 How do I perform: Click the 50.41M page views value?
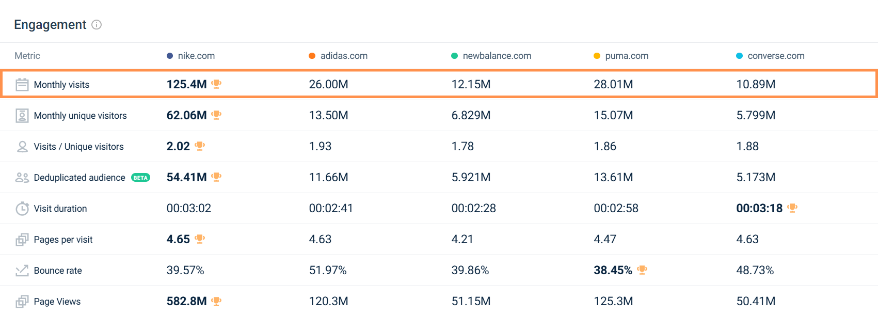coord(756,301)
